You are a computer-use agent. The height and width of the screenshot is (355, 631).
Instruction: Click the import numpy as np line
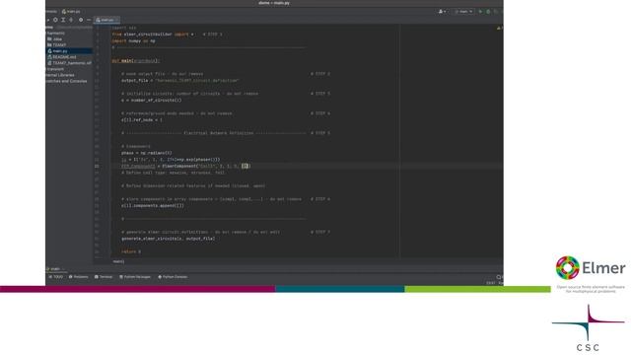(133, 41)
